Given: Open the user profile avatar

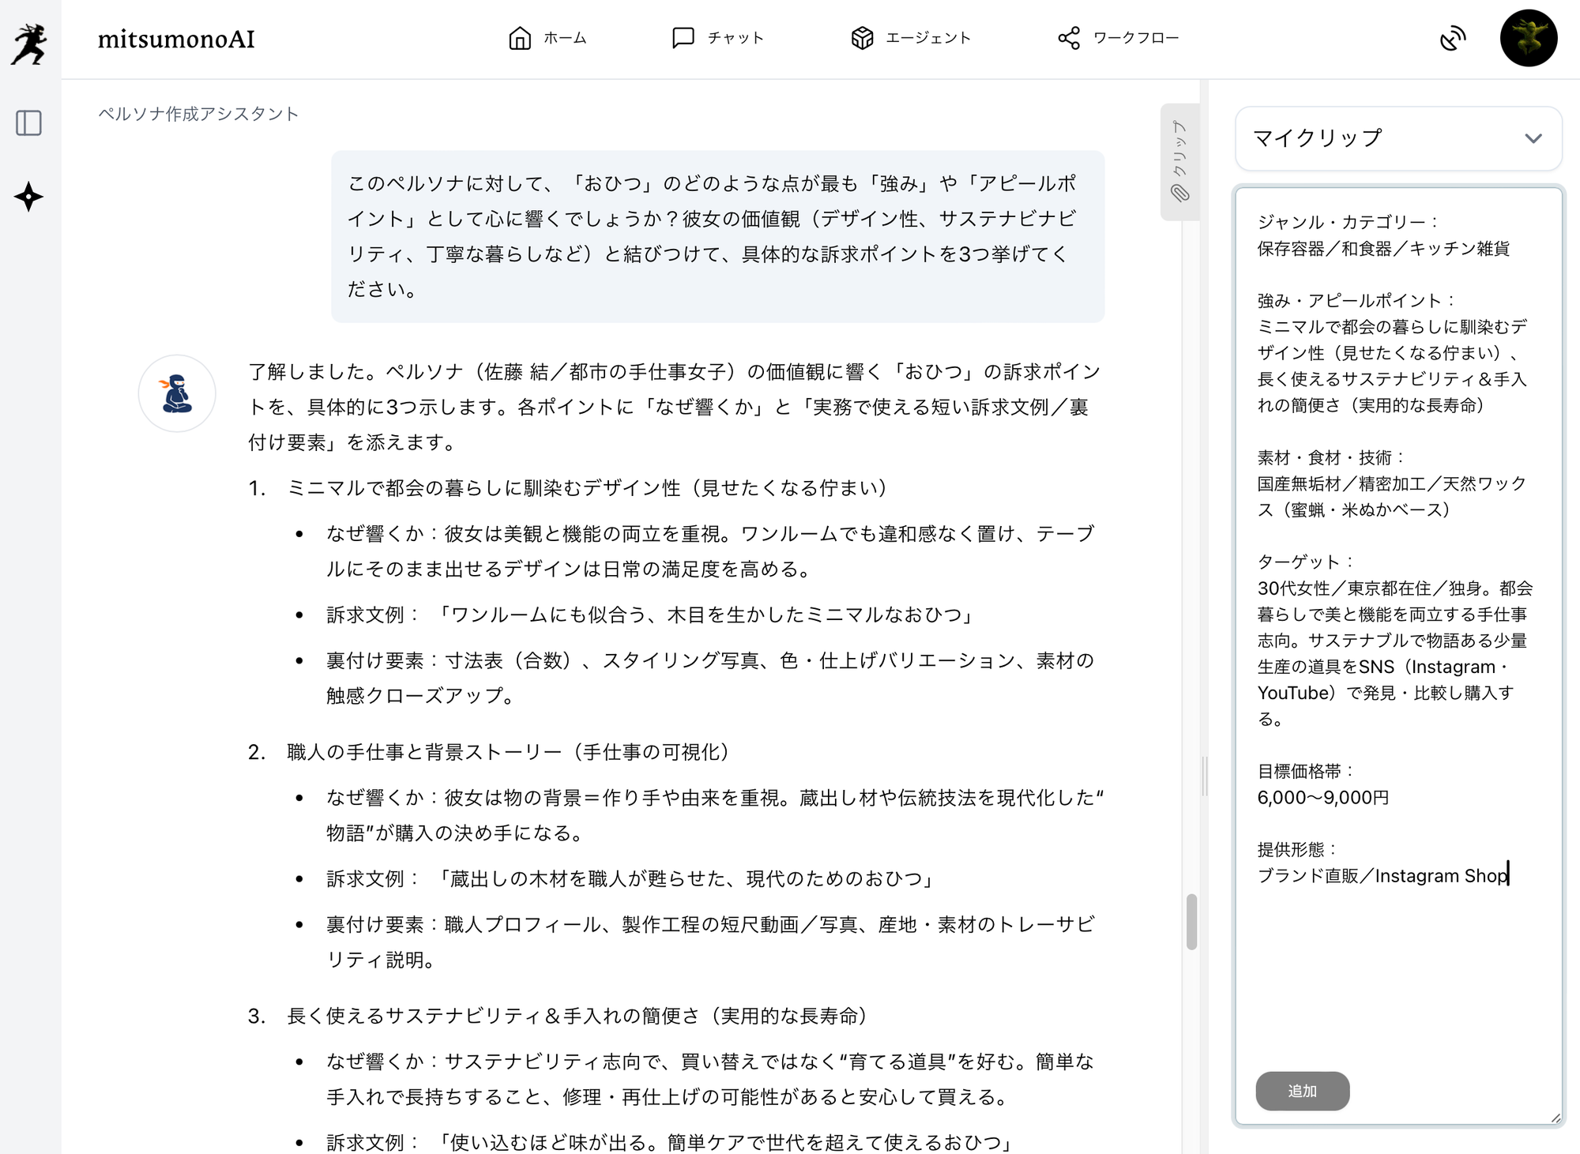Looking at the screenshot, I should [1528, 38].
